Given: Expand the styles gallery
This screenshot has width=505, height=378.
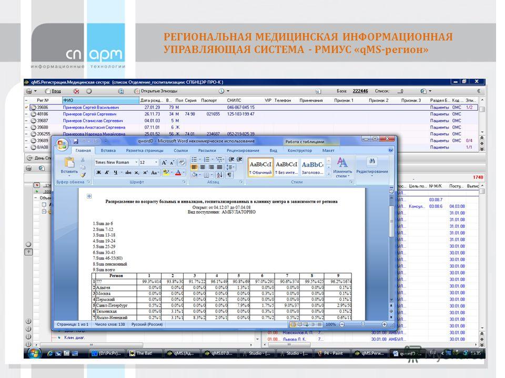Looking at the screenshot, I should [328, 174].
